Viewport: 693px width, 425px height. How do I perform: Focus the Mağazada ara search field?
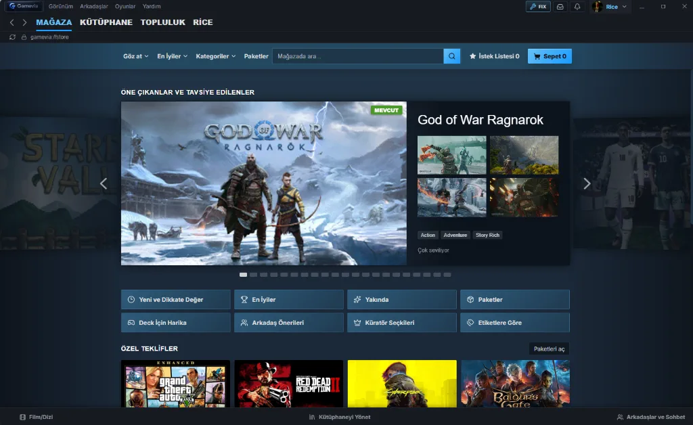358,56
